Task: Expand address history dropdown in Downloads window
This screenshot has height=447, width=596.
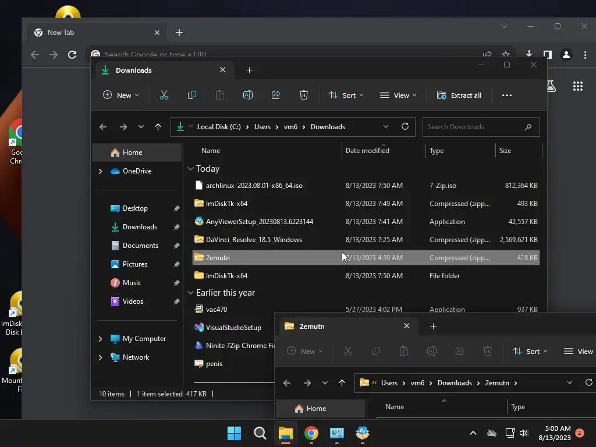Action: (386, 126)
